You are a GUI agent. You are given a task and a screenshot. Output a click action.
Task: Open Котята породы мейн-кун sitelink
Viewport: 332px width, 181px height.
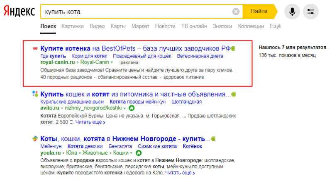coord(138,102)
